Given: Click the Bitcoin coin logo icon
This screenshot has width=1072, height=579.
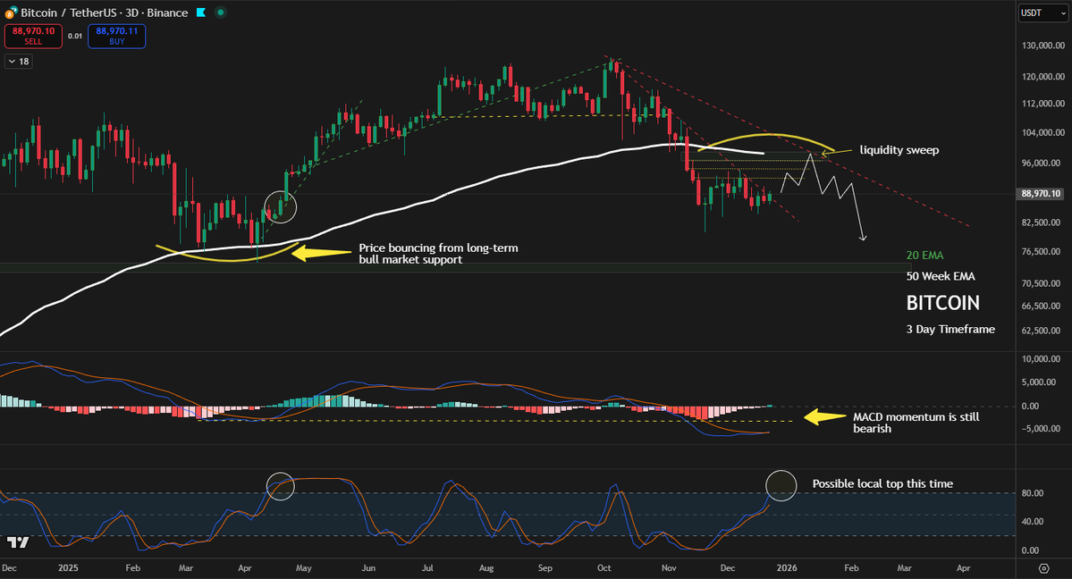Looking at the screenshot, I should pos(11,13).
